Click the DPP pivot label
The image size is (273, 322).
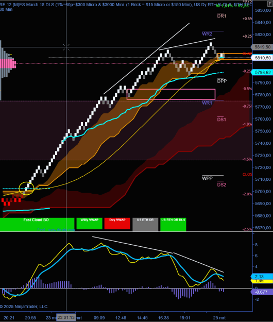coord(222,81)
